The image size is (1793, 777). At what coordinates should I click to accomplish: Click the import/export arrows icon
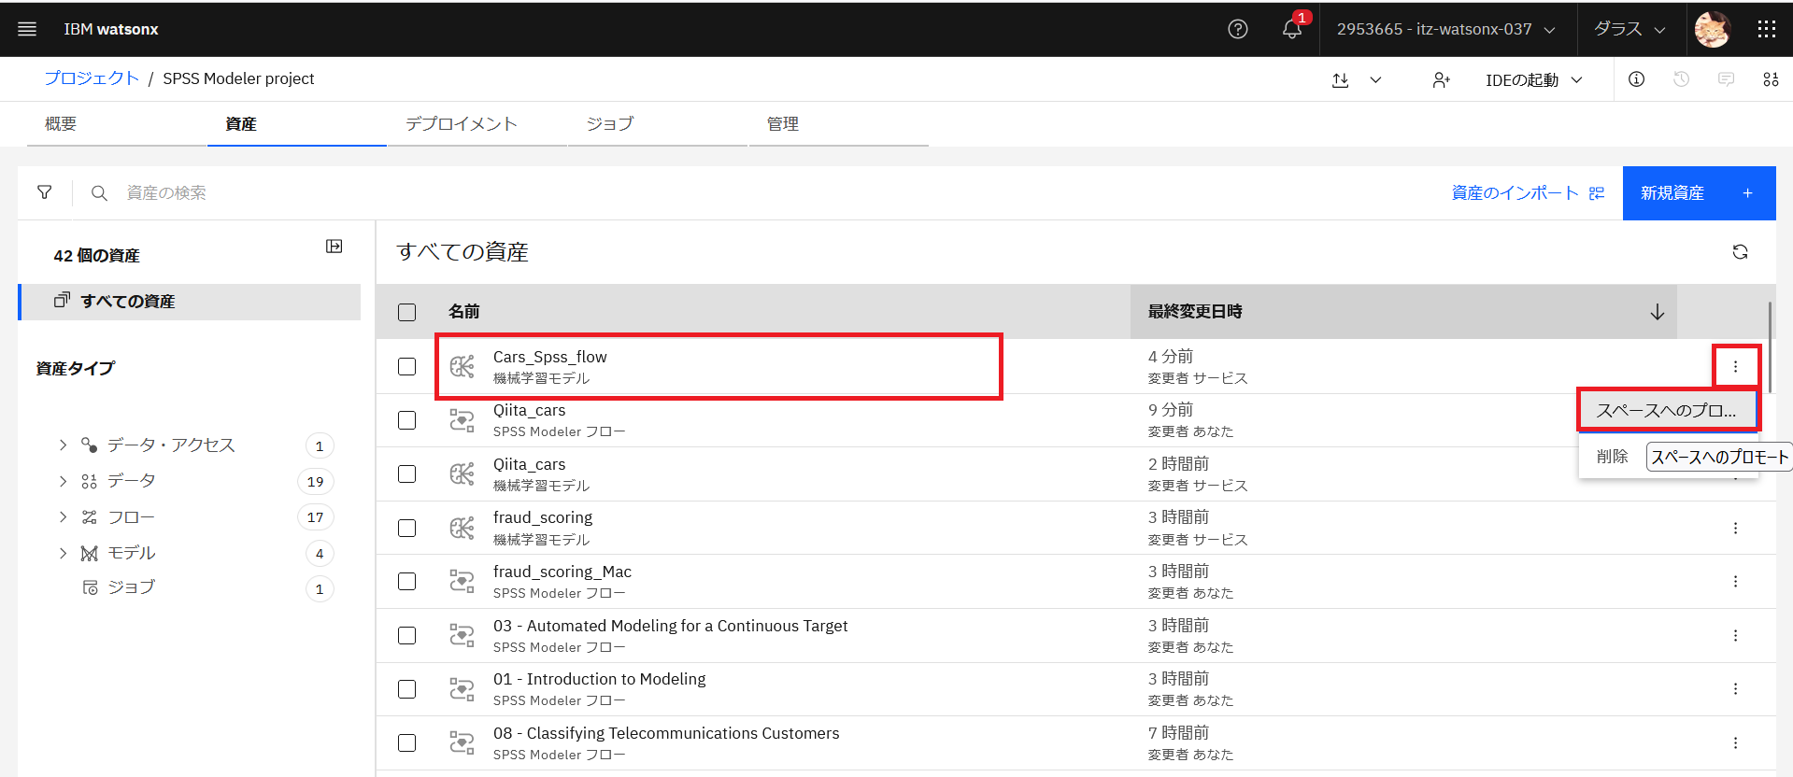(x=1341, y=80)
